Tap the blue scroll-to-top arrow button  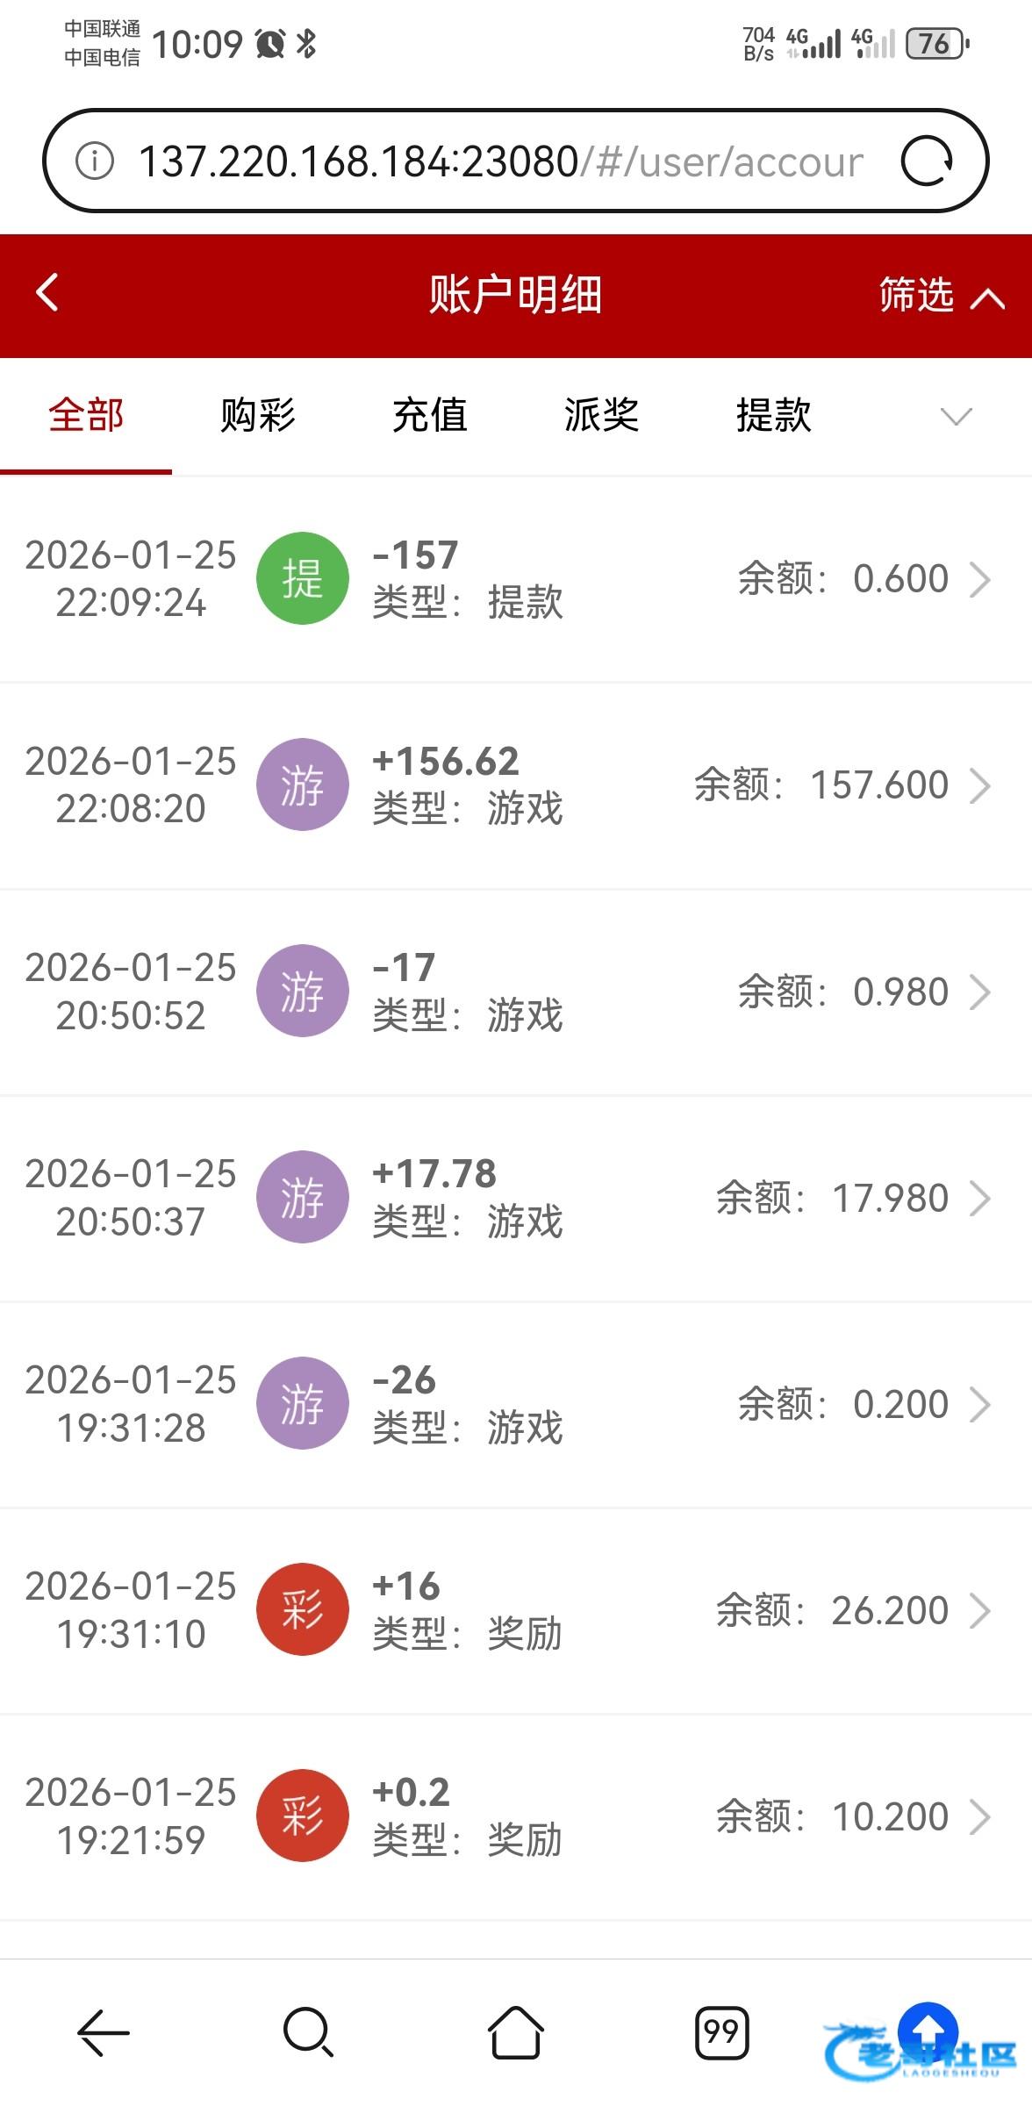[928, 2029]
